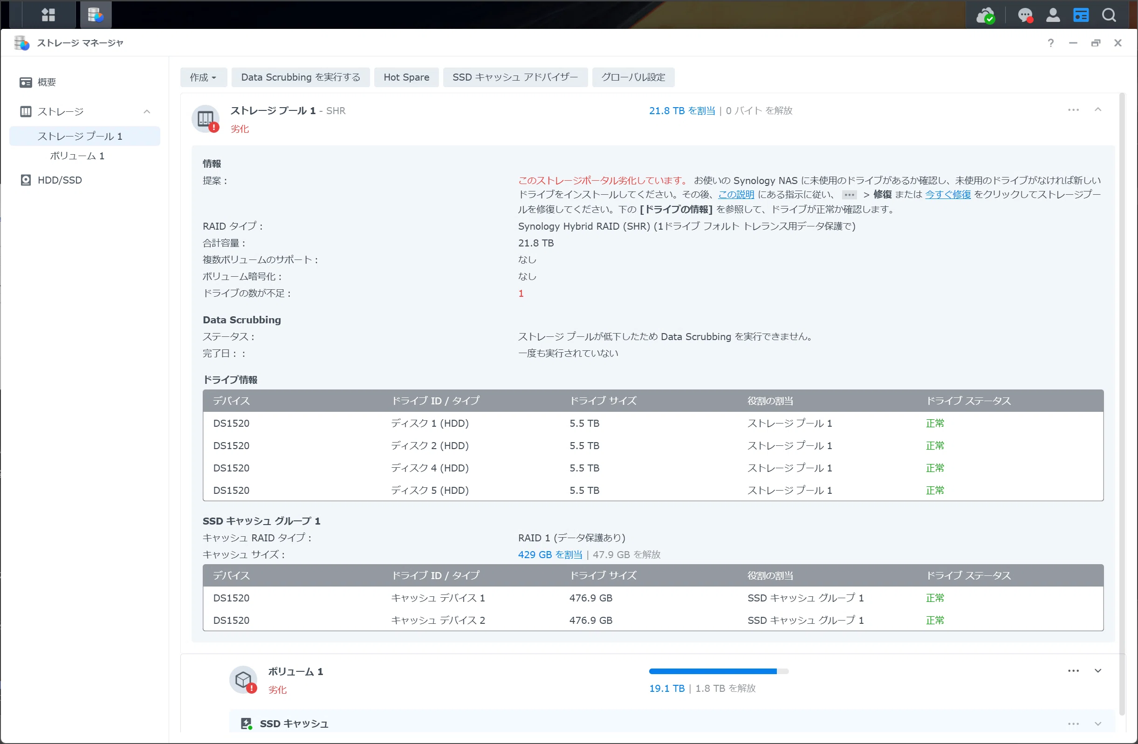Open the 作成 dropdown
The image size is (1138, 744).
click(x=203, y=77)
